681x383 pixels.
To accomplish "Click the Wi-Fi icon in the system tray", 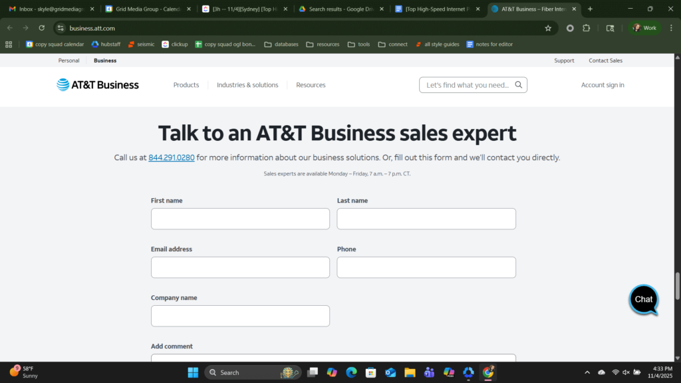I will 614,372.
